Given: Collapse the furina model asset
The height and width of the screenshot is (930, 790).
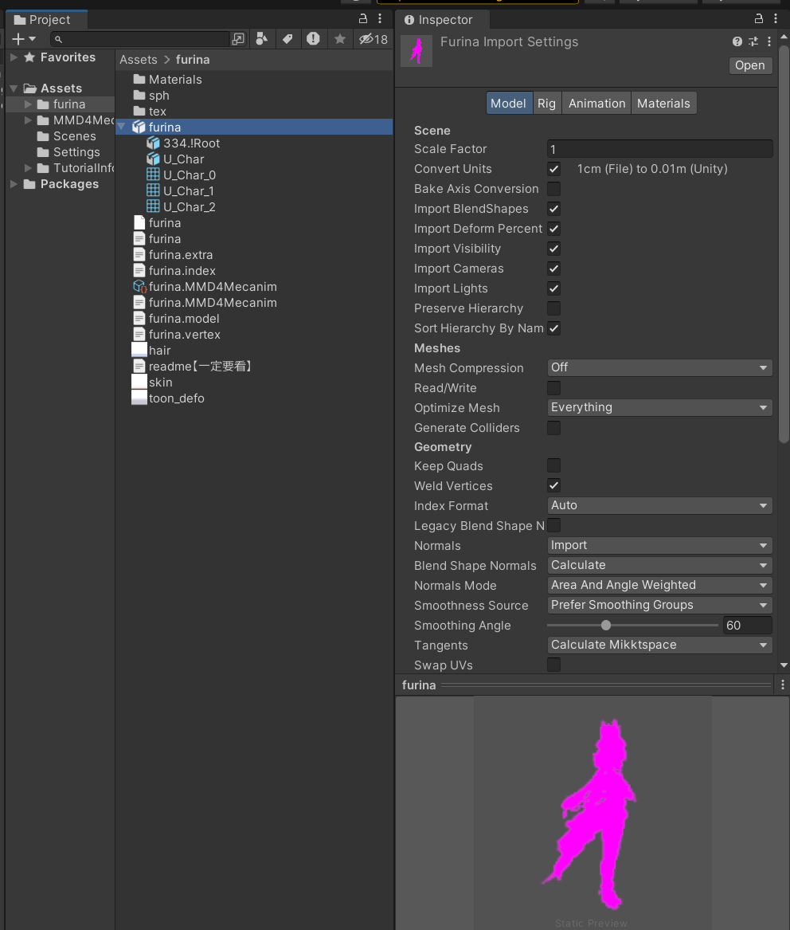Looking at the screenshot, I should click(x=122, y=127).
